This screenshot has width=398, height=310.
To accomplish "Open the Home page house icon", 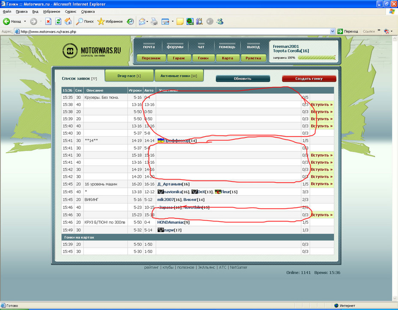I will pos(68,21).
